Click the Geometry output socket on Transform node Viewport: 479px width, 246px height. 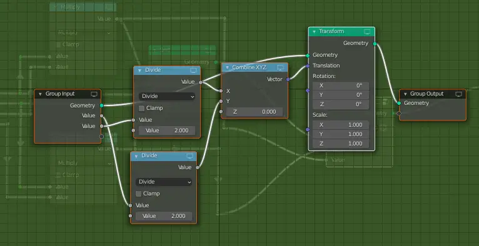pos(375,44)
